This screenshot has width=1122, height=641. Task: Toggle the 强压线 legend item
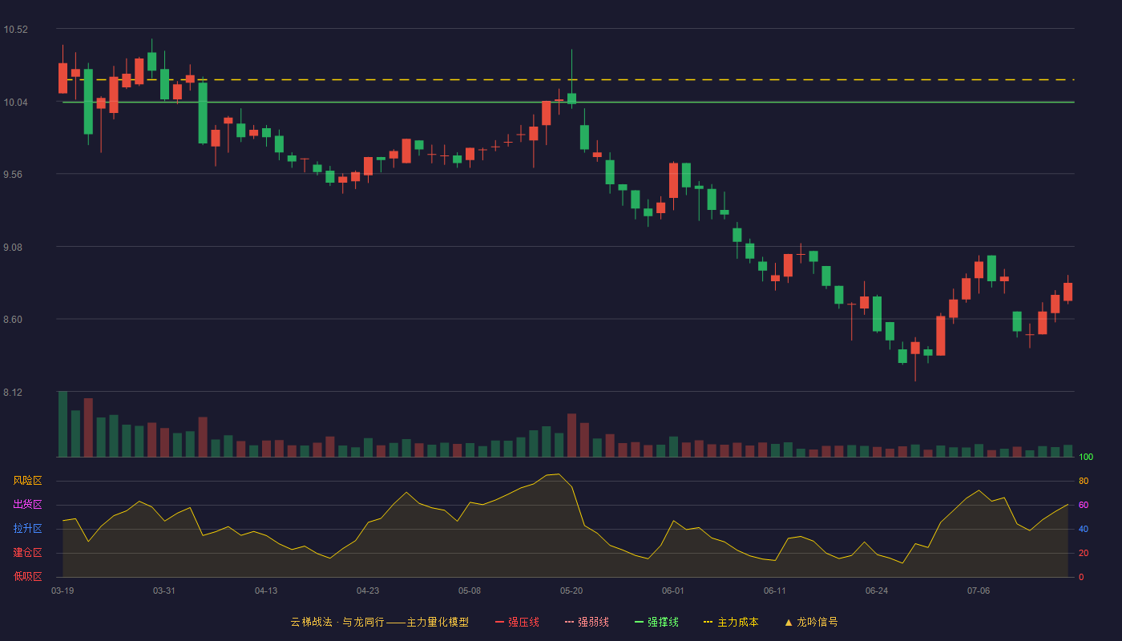517,622
